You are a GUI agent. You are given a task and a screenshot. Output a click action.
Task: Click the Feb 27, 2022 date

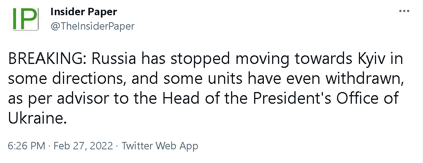84,146
